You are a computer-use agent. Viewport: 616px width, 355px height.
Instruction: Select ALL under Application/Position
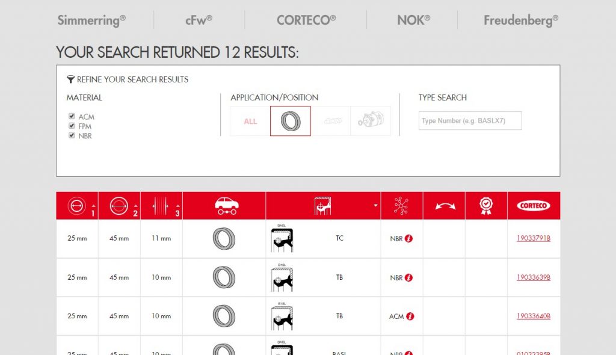coord(250,122)
